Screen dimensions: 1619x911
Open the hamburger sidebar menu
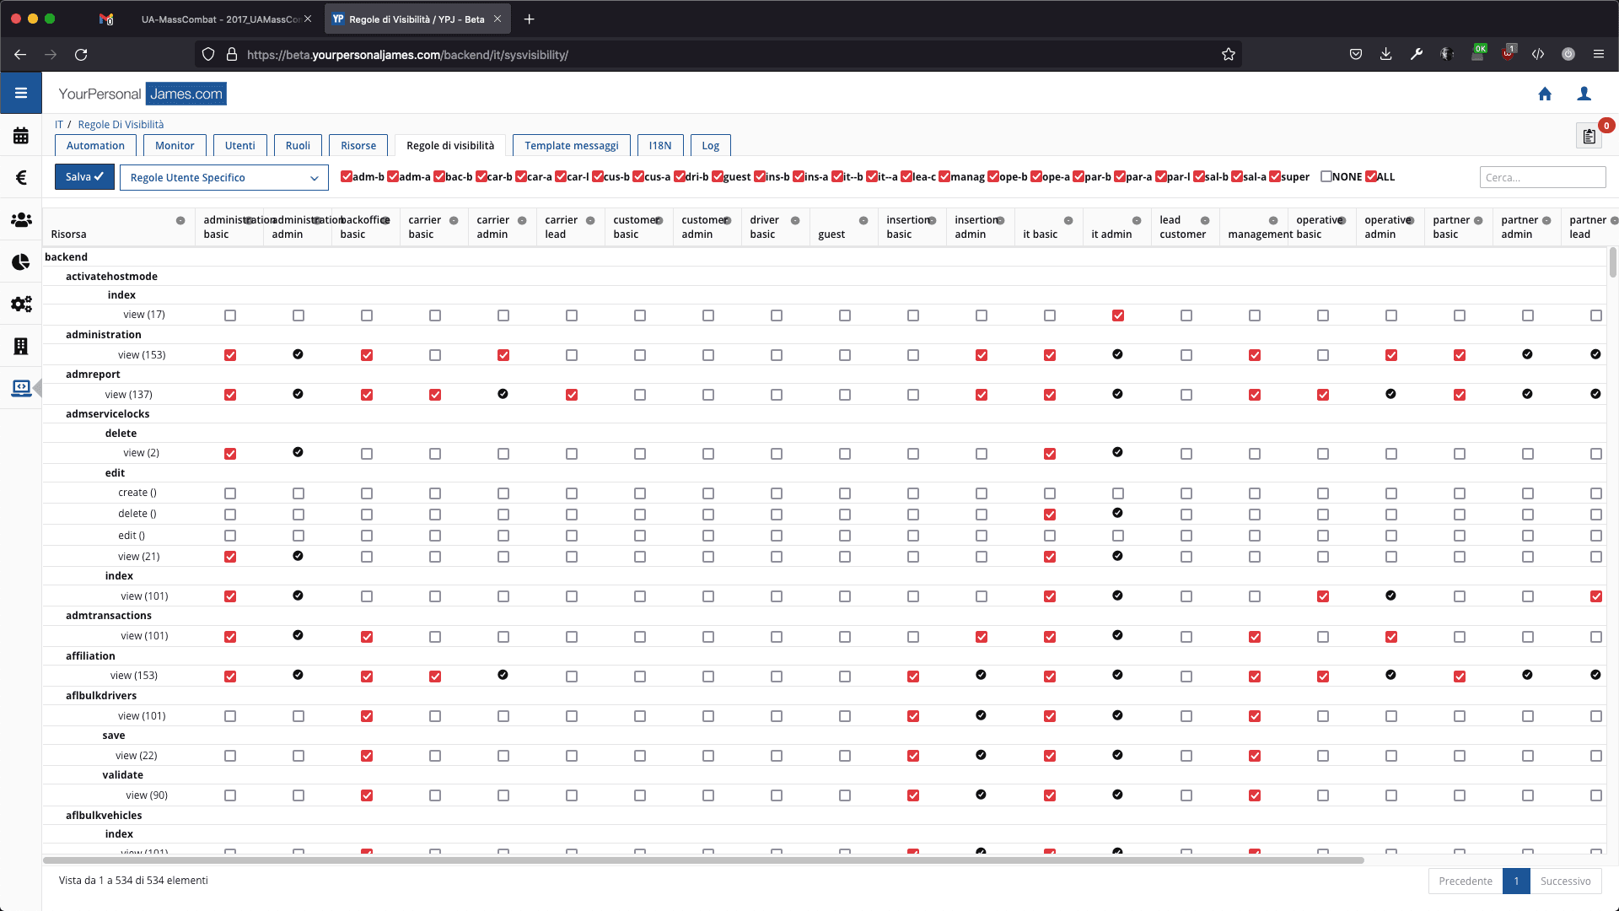coord(21,93)
